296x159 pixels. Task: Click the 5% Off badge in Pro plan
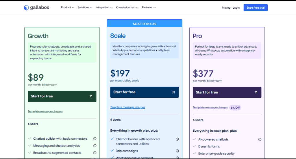(235, 108)
